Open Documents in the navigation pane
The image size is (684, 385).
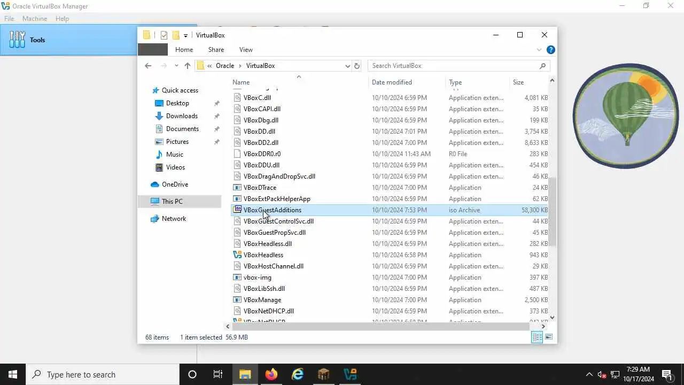tap(182, 129)
